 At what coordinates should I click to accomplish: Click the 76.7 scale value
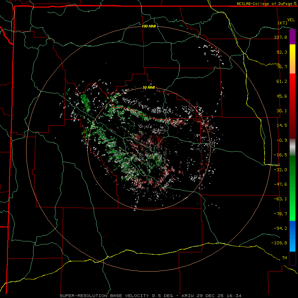282,67
